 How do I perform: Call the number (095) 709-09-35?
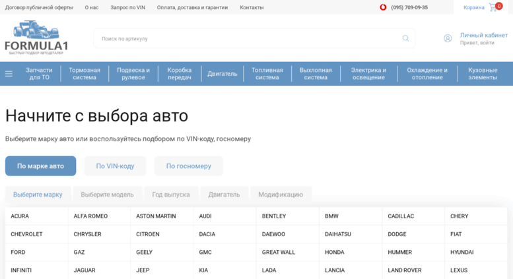click(x=409, y=7)
